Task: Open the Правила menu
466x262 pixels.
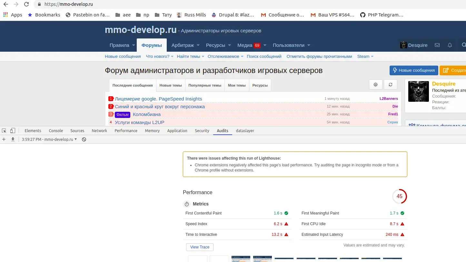Action: pyautogui.click(x=119, y=45)
